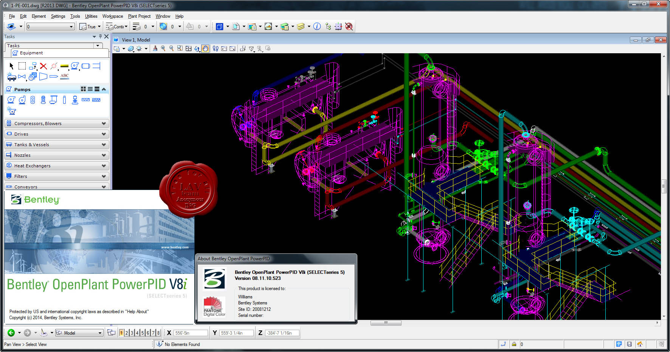
Task: Activate the Place Fence tool
Action: pos(22,66)
